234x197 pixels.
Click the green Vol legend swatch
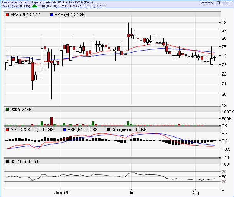7,109
